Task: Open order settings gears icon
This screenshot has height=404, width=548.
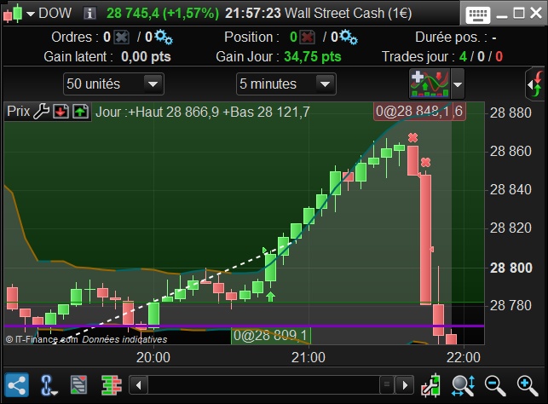Action: pos(164,37)
